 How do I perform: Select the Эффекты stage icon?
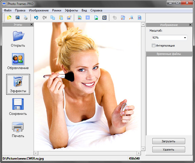[18, 84]
